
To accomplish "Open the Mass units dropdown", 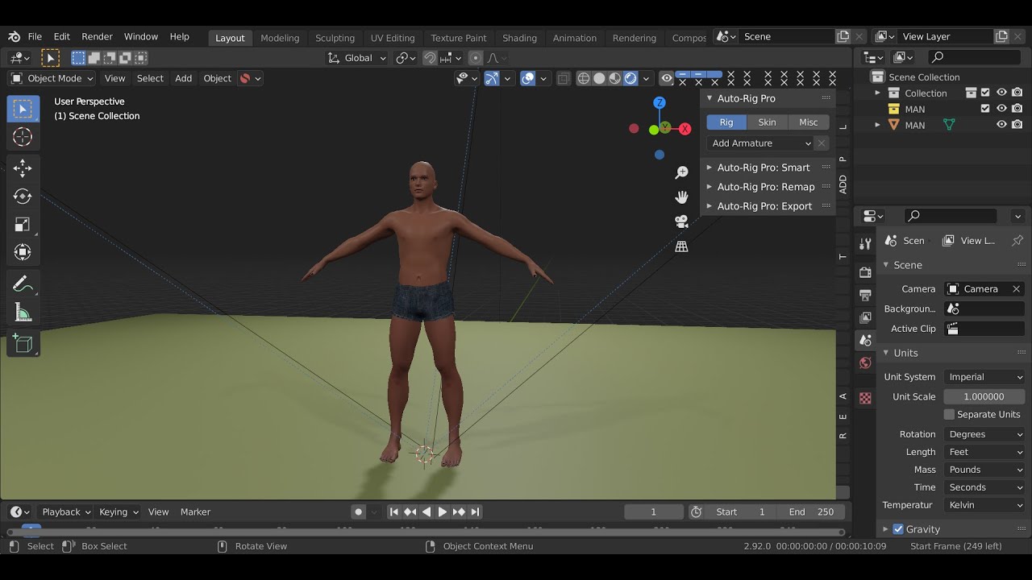I will pos(984,470).
